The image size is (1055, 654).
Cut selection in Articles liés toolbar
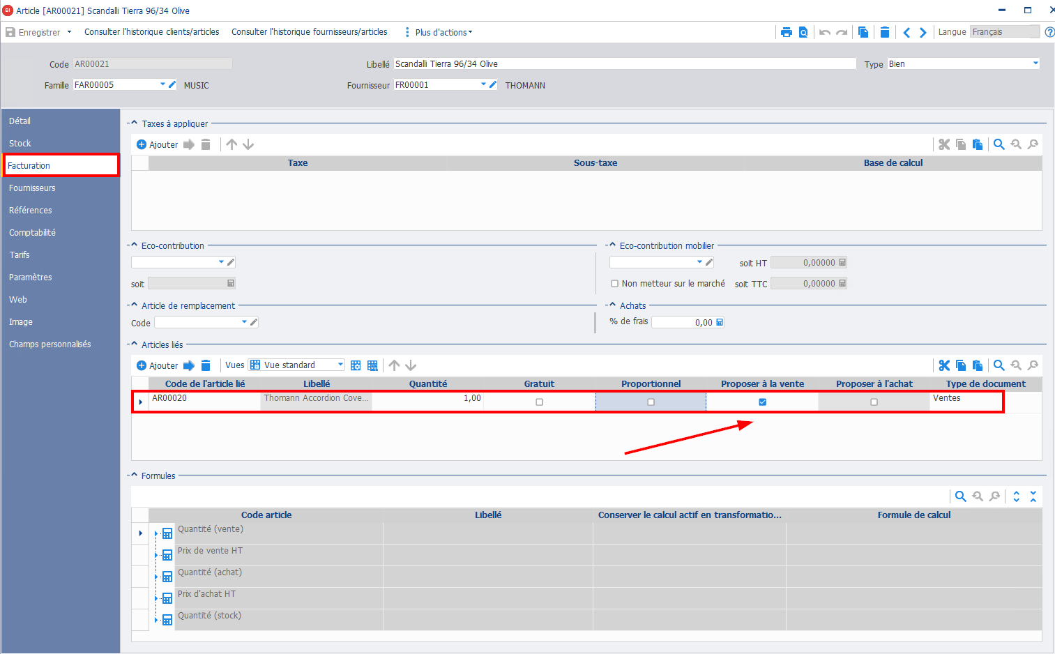[944, 365]
